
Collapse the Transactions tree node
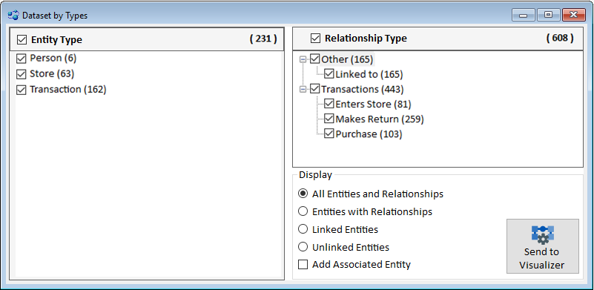pos(303,90)
